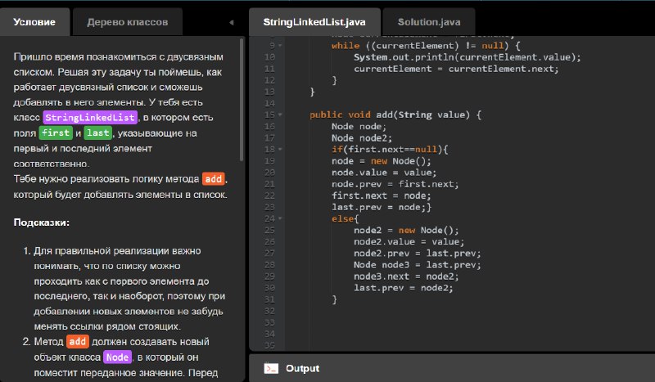Click the System.out.println line
The height and width of the screenshot is (382, 655).
(x=468, y=57)
